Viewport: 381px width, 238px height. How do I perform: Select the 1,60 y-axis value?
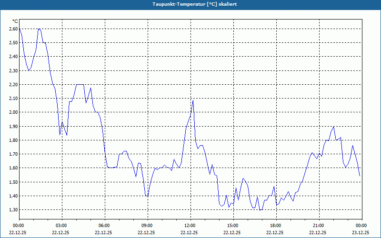coord(13,168)
